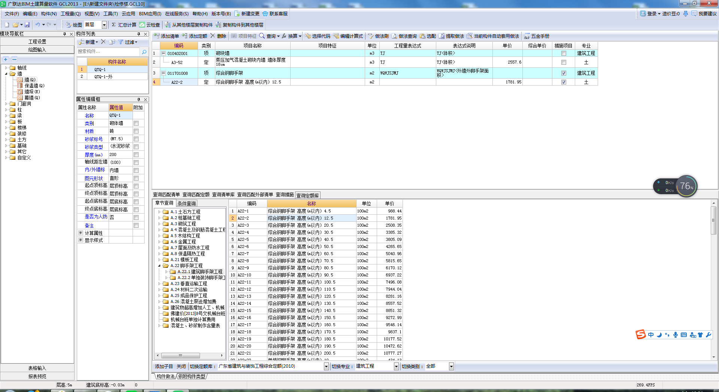Screen dimensions: 719x392
Task: Click the notification bell icon
Action: point(686,13)
